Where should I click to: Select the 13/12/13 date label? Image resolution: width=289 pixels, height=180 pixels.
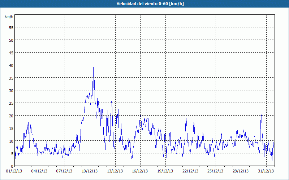point(115,171)
